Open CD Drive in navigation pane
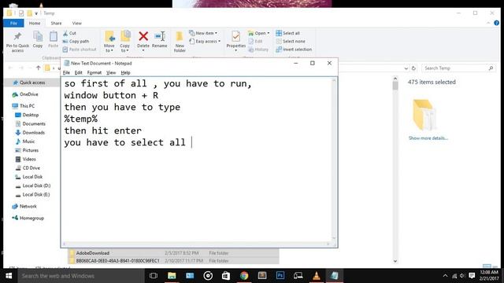 pyautogui.click(x=28, y=167)
